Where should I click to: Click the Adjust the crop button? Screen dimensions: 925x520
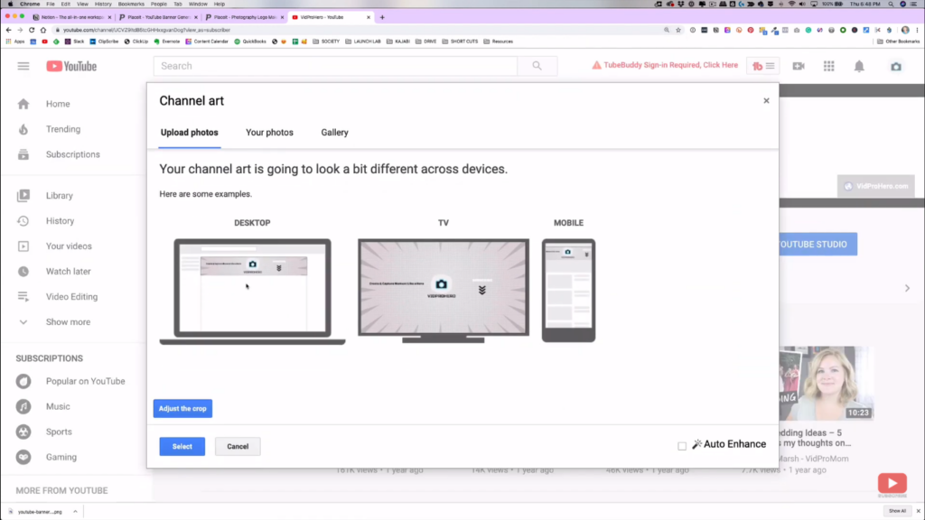point(182,409)
